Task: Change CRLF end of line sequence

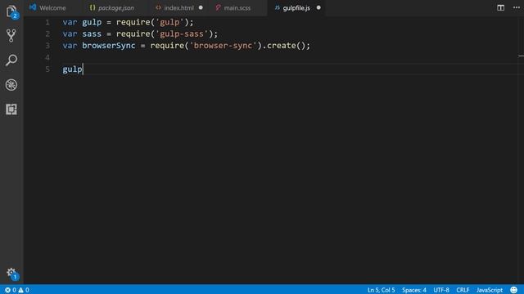Action: [463, 290]
